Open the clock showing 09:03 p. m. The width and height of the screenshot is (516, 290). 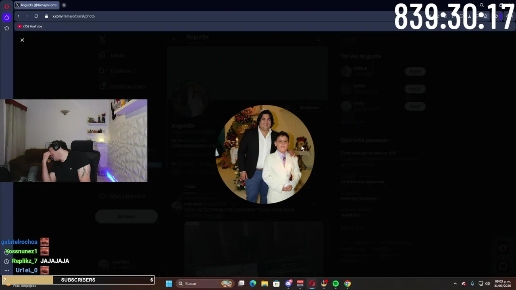pyautogui.click(x=502, y=284)
